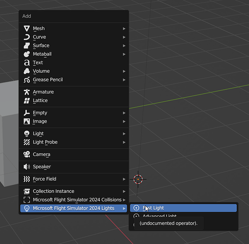
Task: Open Microsoft Flight Simulator 2024 Collisions entry
Action: coord(74,200)
